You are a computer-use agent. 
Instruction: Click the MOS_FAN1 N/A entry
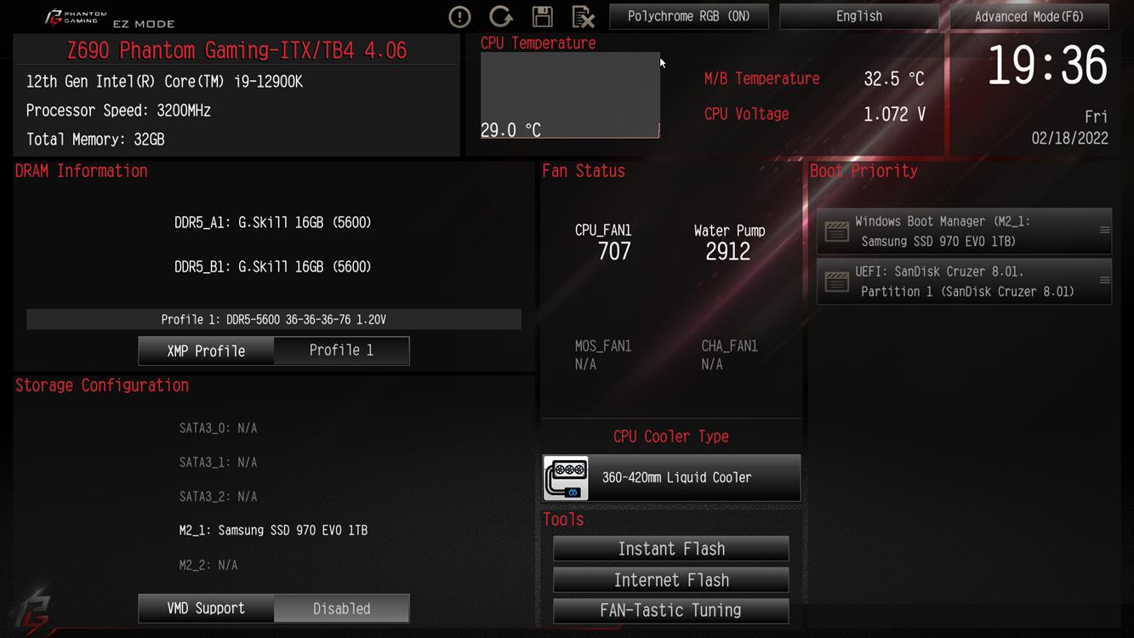pos(603,355)
